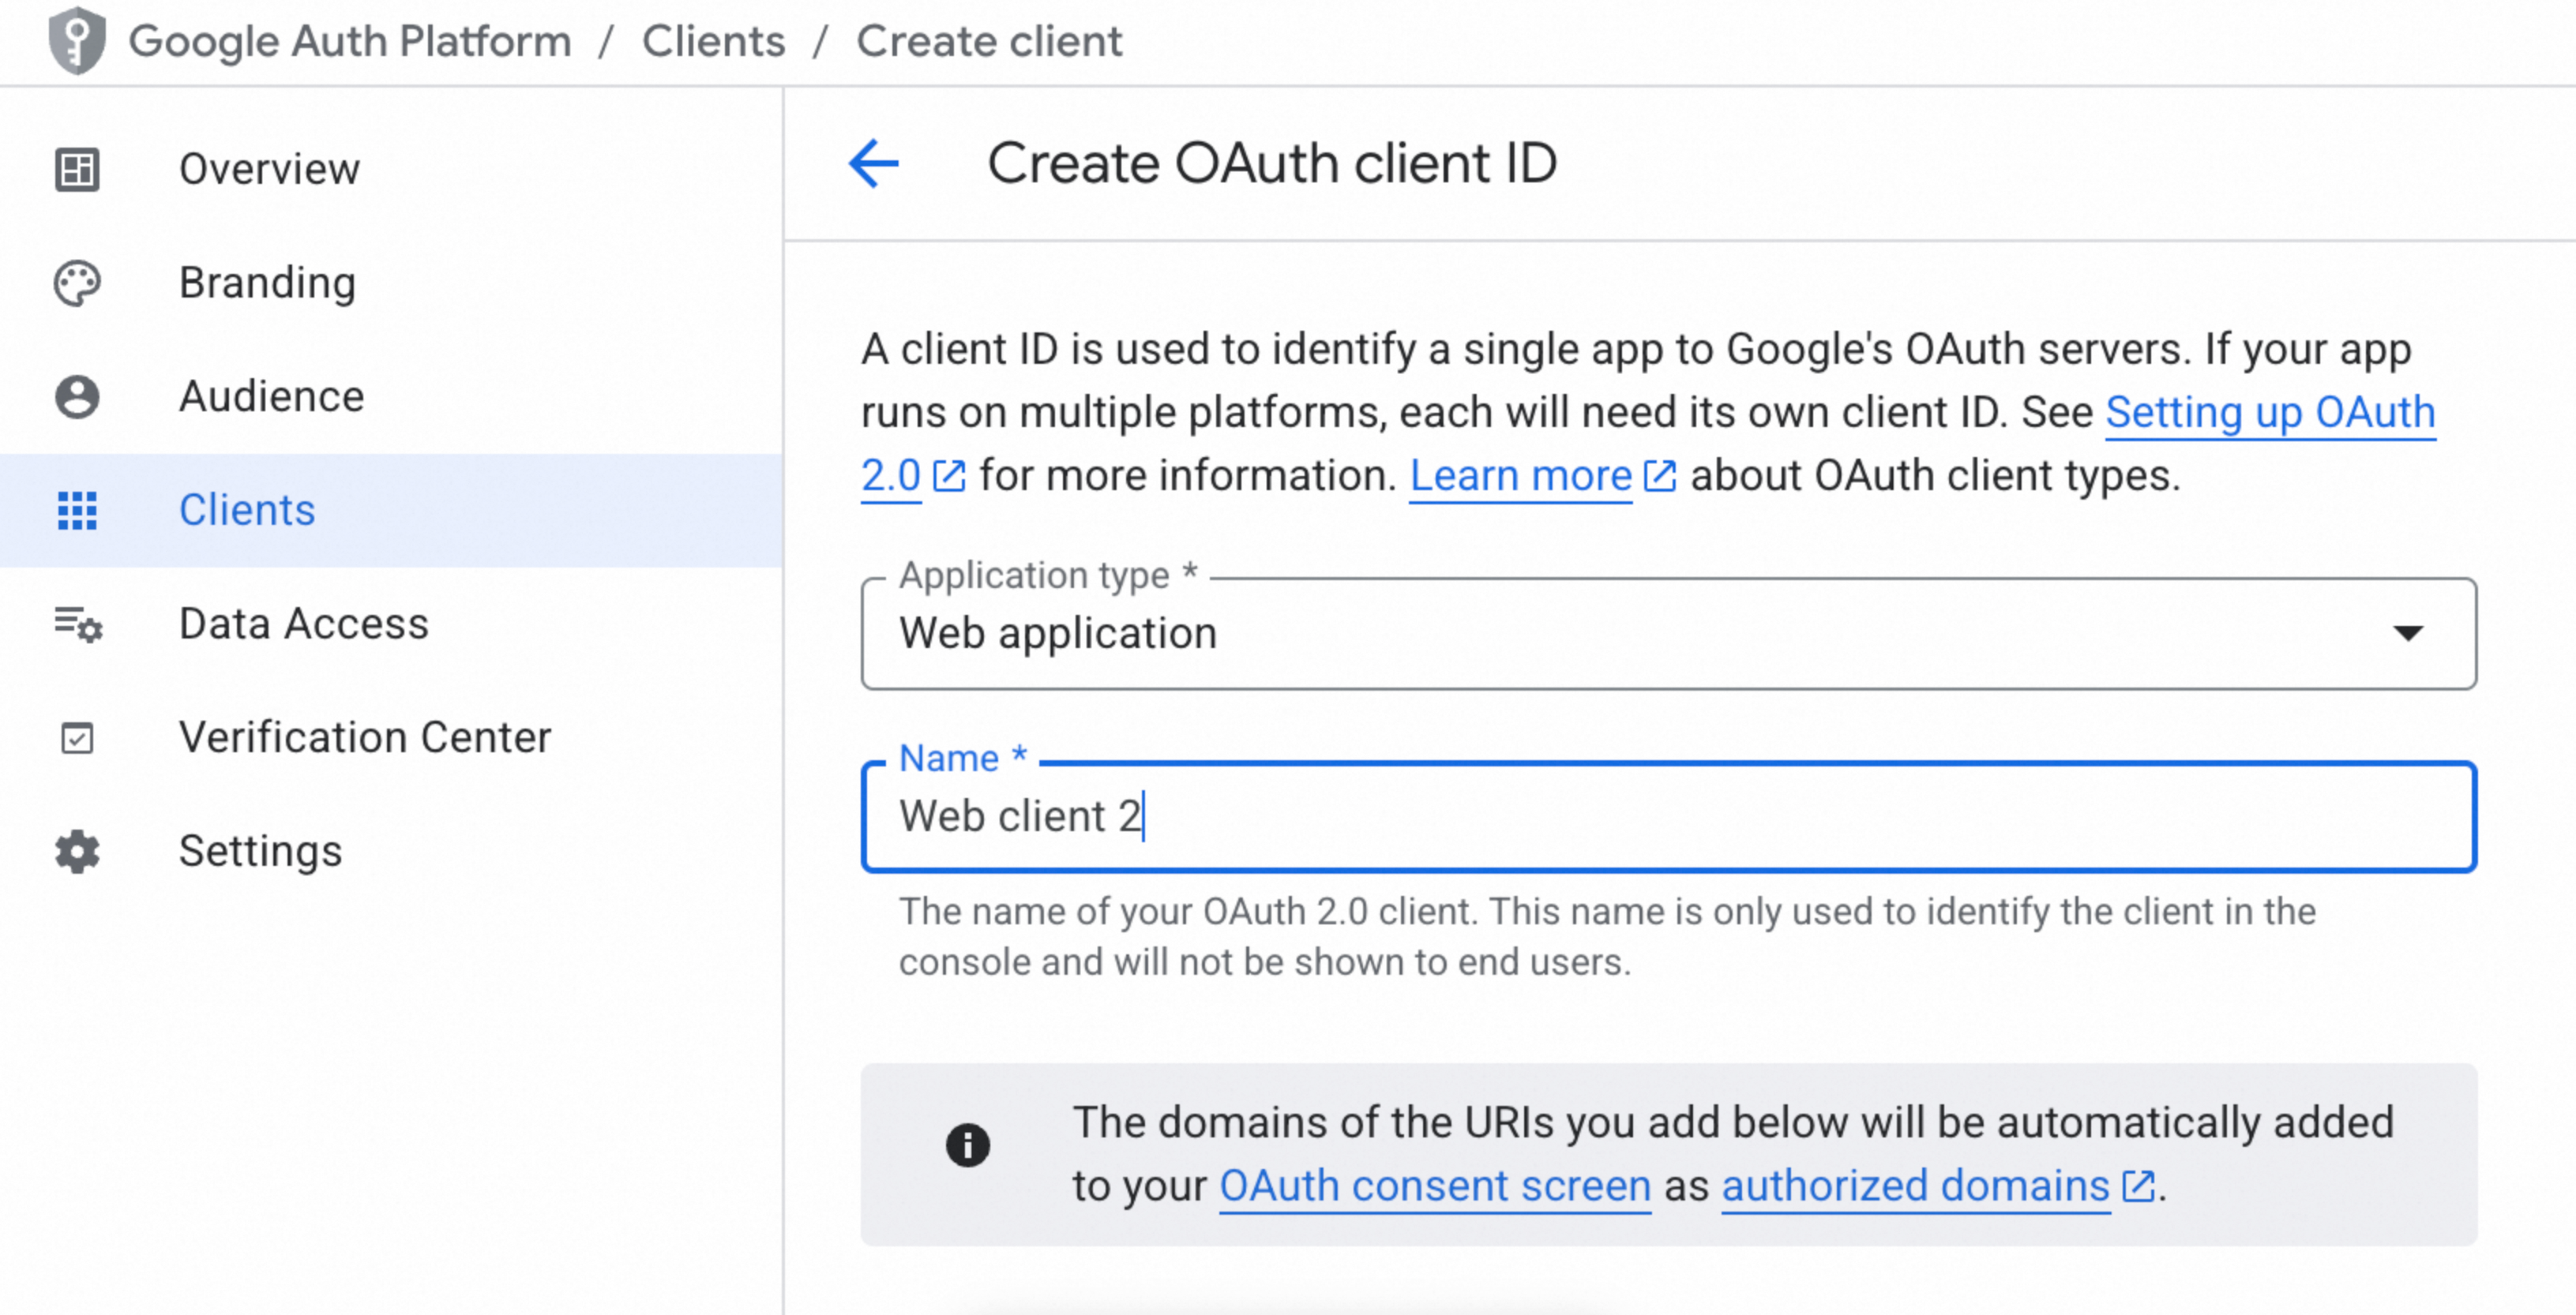Click the Data Access list-gear icon

pos(78,624)
